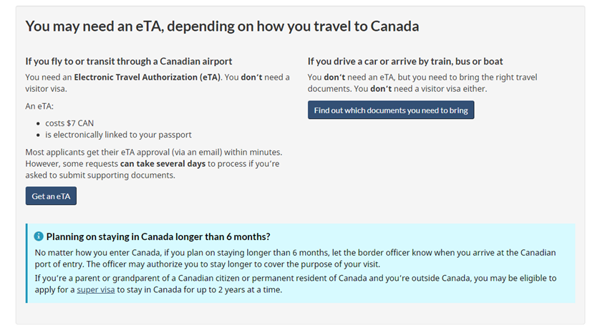Click the 'You may need an eTA' main heading
The image size is (595, 326).
click(x=222, y=26)
